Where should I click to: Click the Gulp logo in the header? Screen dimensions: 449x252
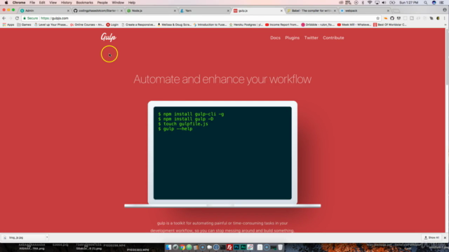point(108,37)
